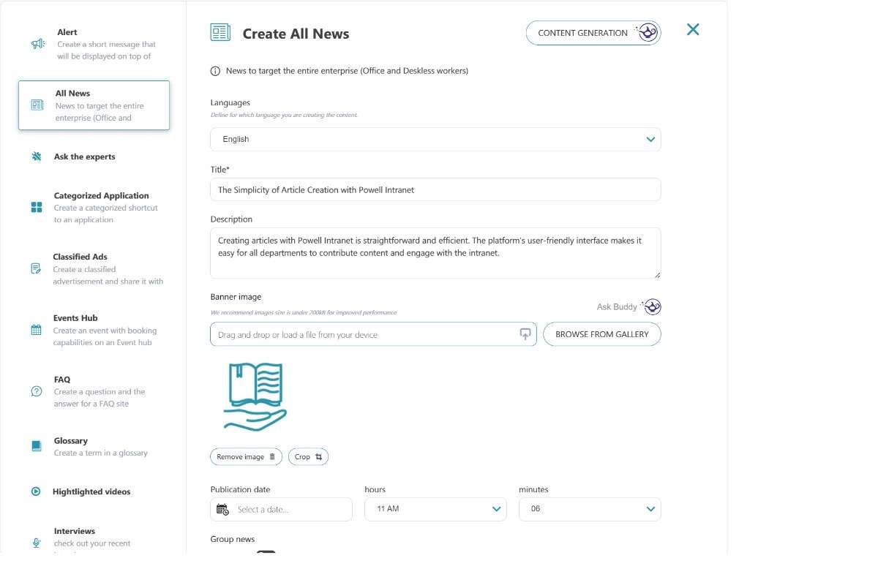Screen dimensions: 878x577
Task: Click the Ask Buddy AI icon
Action: tap(650, 306)
